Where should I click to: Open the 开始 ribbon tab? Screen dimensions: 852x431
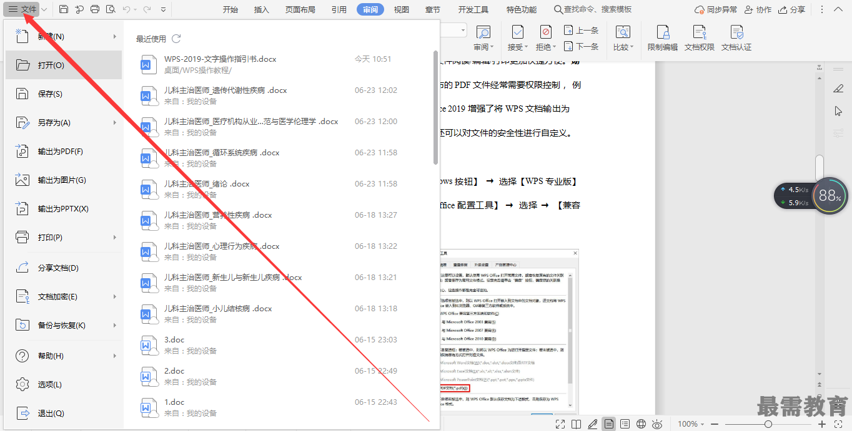pos(230,9)
